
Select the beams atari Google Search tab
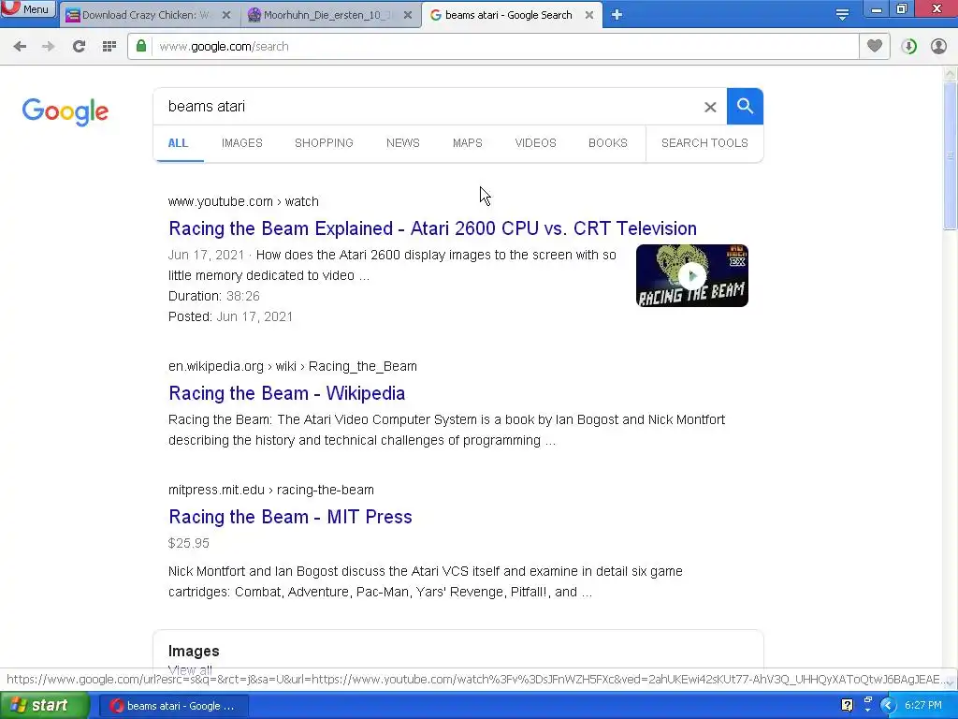(512, 15)
